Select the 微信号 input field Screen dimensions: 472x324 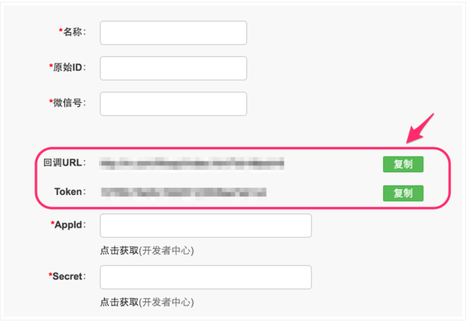173,104
